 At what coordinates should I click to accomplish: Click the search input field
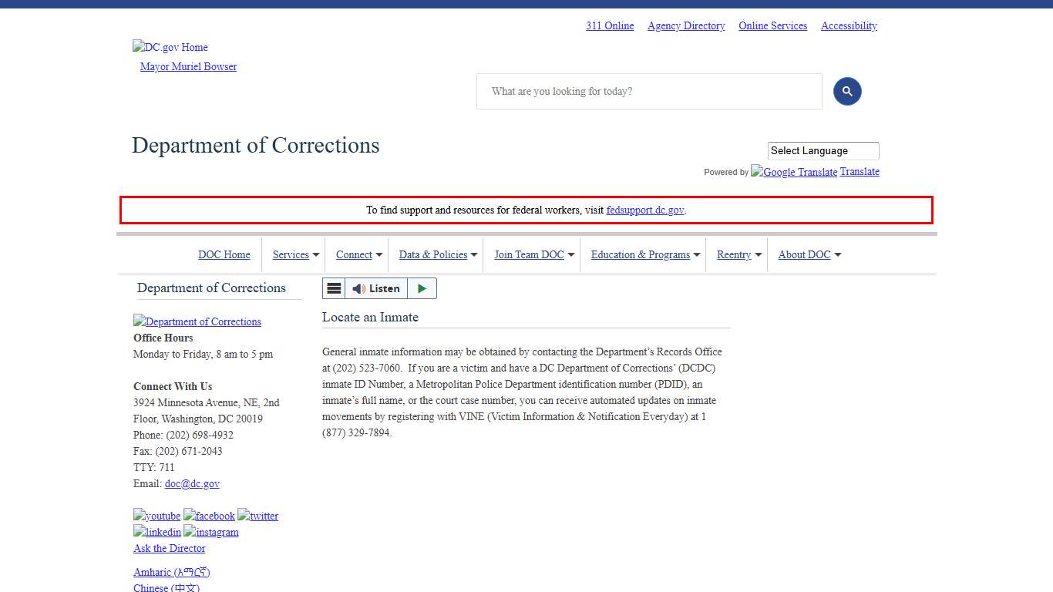coord(649,92)
